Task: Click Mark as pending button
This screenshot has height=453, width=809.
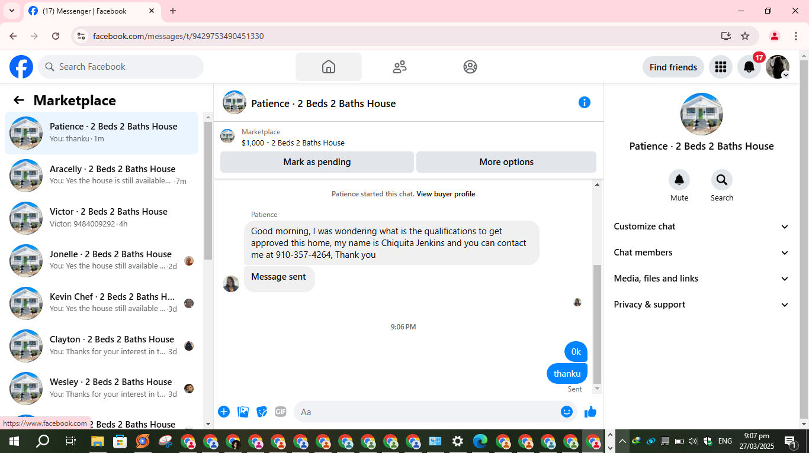Action: (x=317, y=162)
